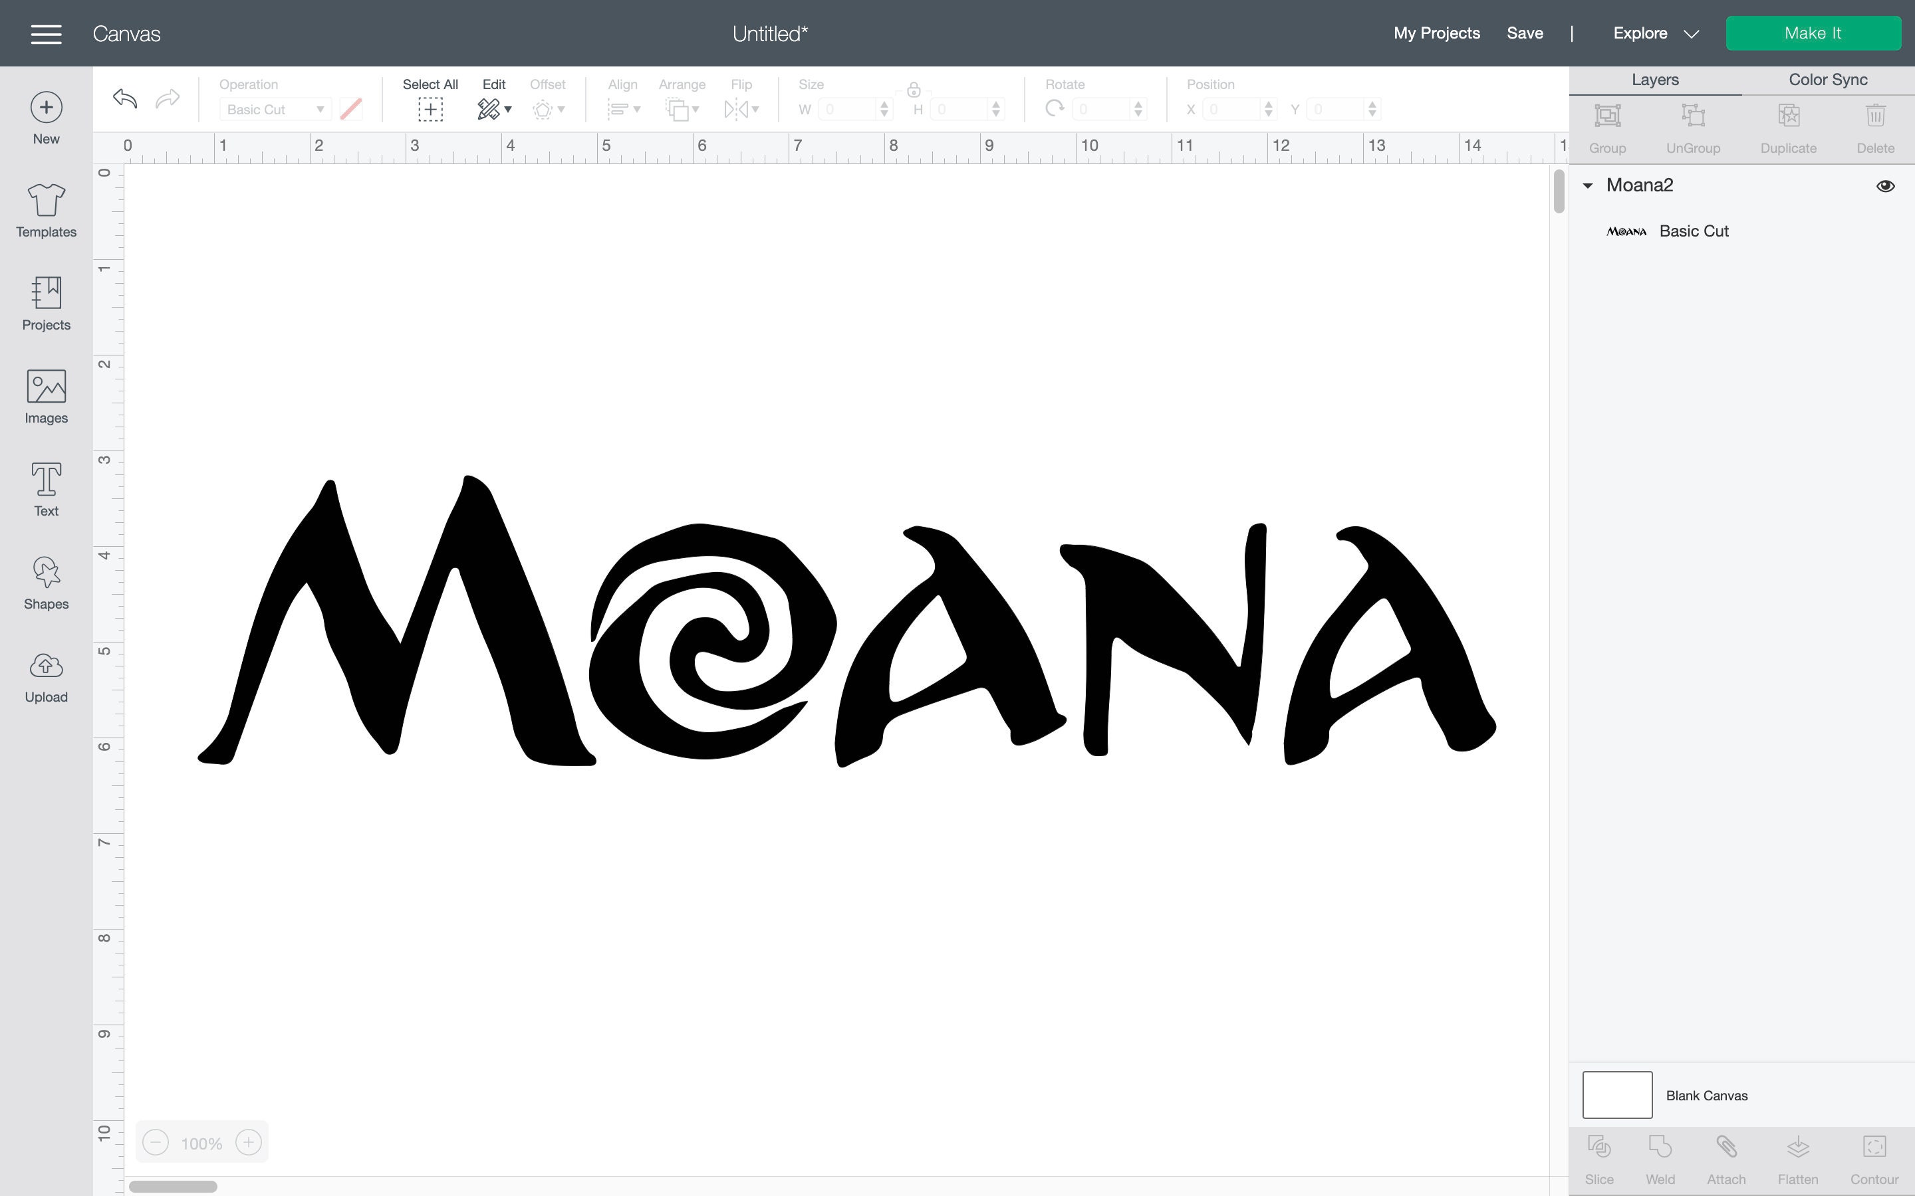The width and height of the screenshot is (1915, 1196).
Task: Switch to the Color Sync tab
Action: (x=1827, y=79)
